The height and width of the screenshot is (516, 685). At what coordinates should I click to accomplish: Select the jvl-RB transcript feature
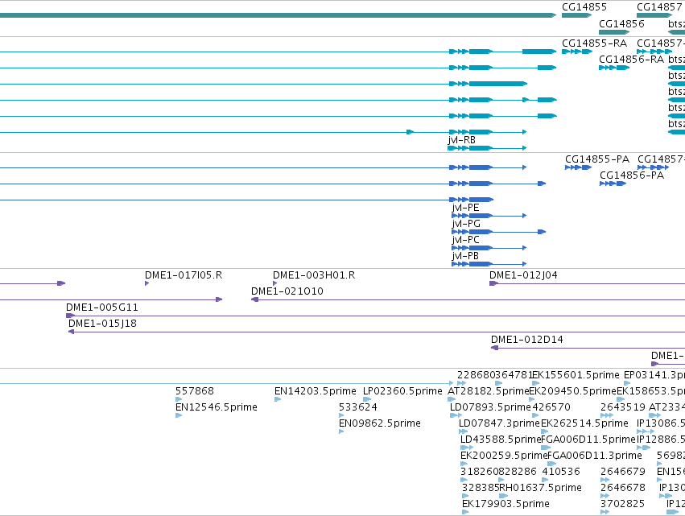487,148
